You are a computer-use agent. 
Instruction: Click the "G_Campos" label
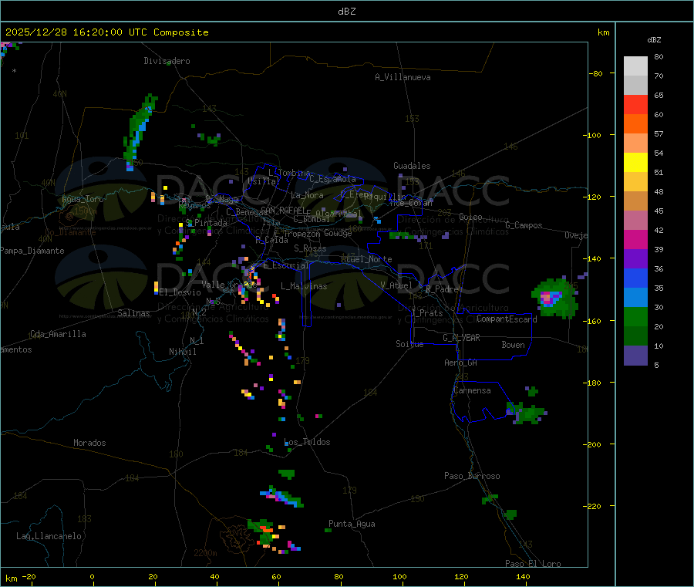524,225
